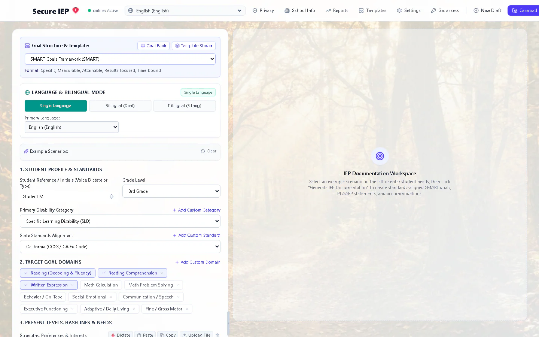Click the globe icon in the header language selector
This screenshot has width=539, height=337.
[x=131, y=10]
